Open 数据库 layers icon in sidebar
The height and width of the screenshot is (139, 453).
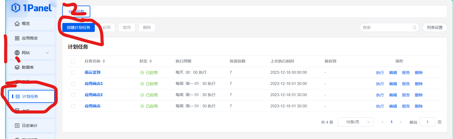coord(17,67)
